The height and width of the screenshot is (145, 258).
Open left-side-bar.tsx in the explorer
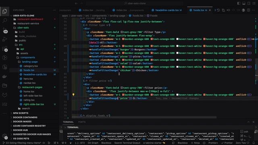pyautogui.click(x=33, y=96)
